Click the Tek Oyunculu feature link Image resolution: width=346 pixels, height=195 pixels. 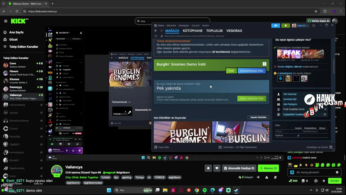(x=290, y=94)
